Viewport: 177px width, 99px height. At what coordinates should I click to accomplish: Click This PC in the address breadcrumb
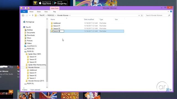42,15
